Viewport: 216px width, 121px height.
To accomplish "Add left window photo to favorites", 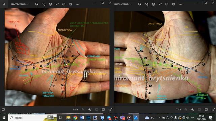I will click(57, 4).
